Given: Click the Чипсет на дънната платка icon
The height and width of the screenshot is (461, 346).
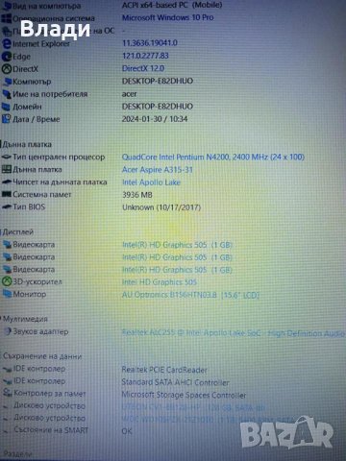Looking at the screenshot, I should coord(7,182).
